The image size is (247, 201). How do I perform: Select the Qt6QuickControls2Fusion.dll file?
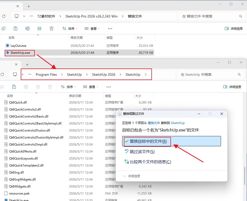click(x=30, y=130)
